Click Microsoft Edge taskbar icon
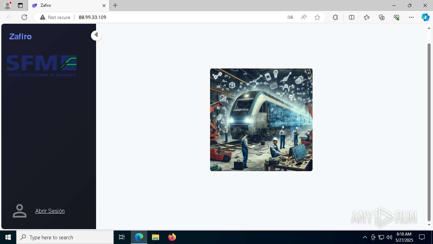This screenshot has height=244, width=433. [139, 237]
